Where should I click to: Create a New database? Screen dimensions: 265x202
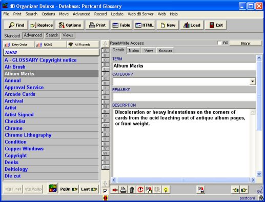point(168,25)
